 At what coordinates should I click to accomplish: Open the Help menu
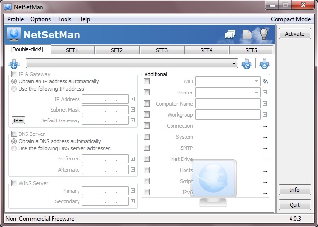[x=84, y=19]
